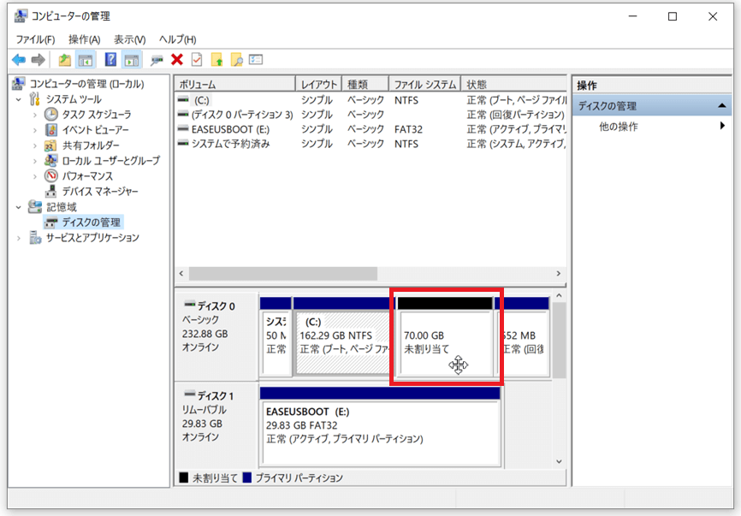Click the magnifier folder search icon

tap(236, 60)
